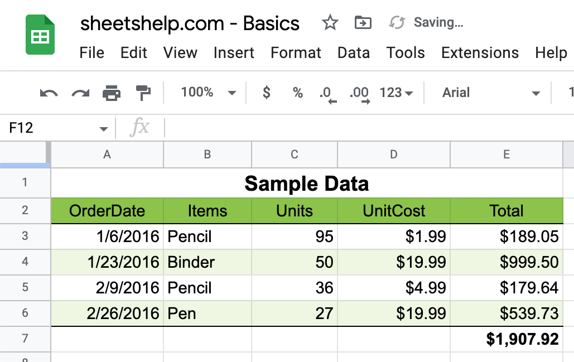Image resolution: width=574 pixels, height=362 pixels.
Task: Star this spreadsheet
Action: click(x=330, y=22)
